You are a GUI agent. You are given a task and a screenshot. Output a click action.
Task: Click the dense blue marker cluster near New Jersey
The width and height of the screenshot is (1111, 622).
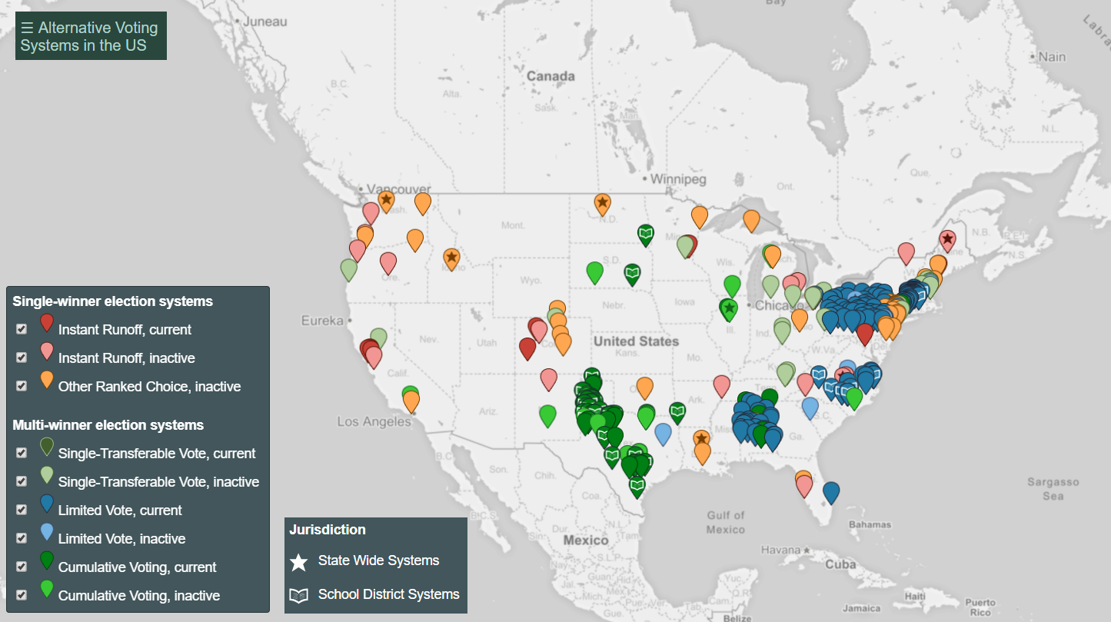(853, 300)
